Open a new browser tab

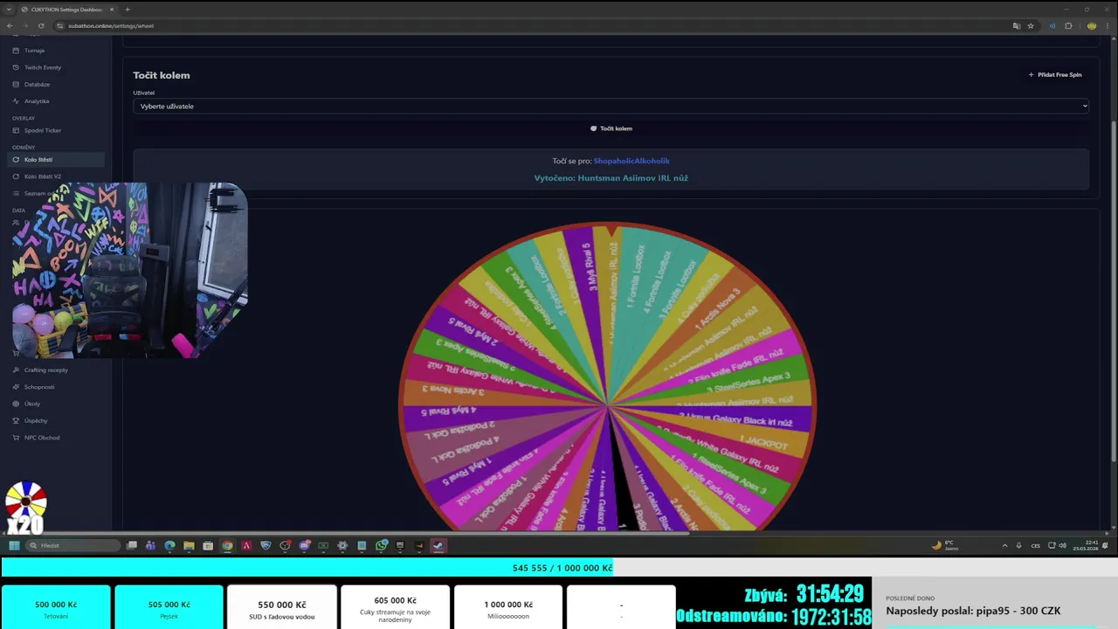point(128,10)
